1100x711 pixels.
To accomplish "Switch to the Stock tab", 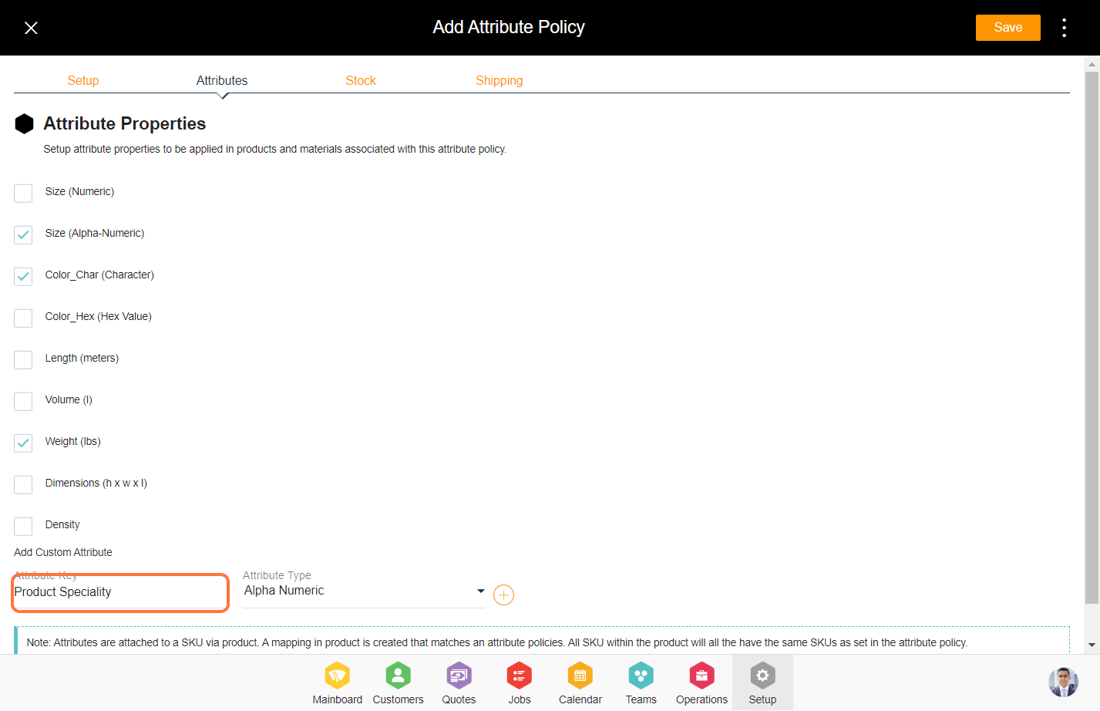I will pos(361,80).
